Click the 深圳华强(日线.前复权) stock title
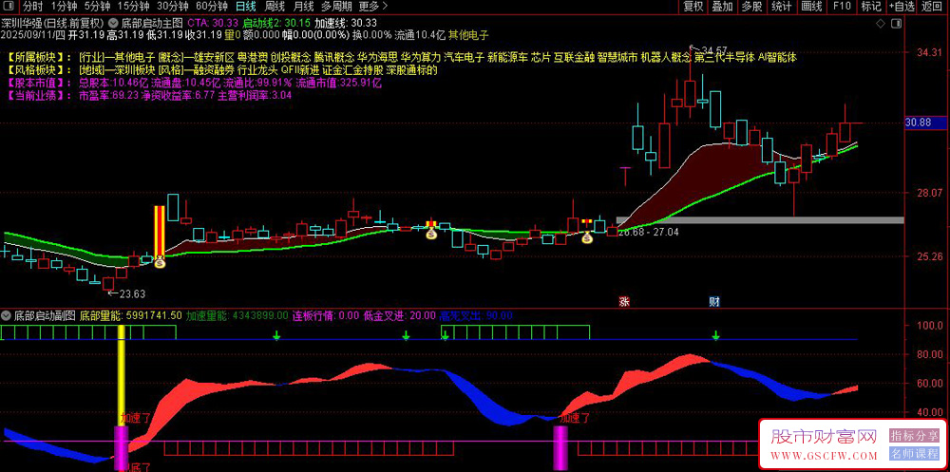The width and height of the screenshot is (950, 472). [x=52, y=24]
